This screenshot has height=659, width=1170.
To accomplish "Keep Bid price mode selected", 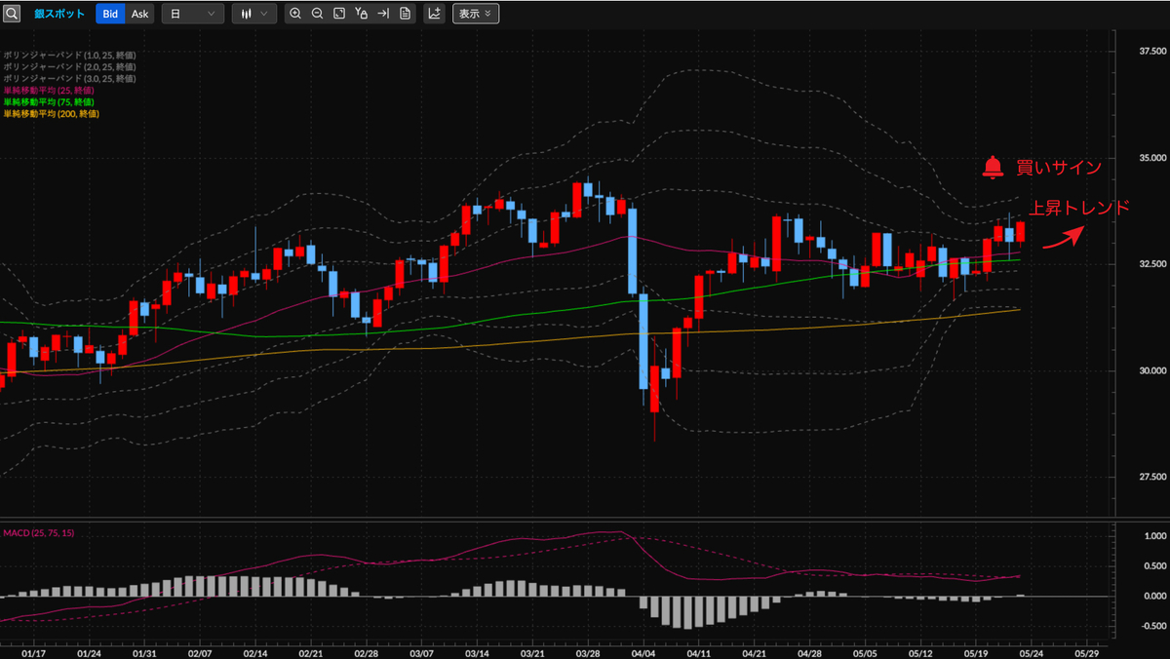I will click(x=109, y=14).
